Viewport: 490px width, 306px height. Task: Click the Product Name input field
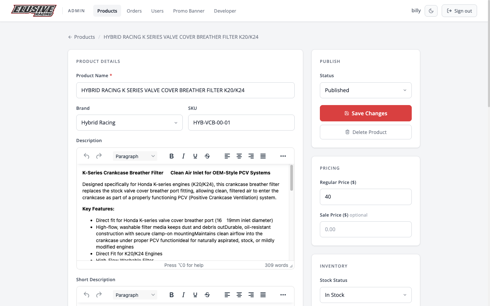click(185, 90)
